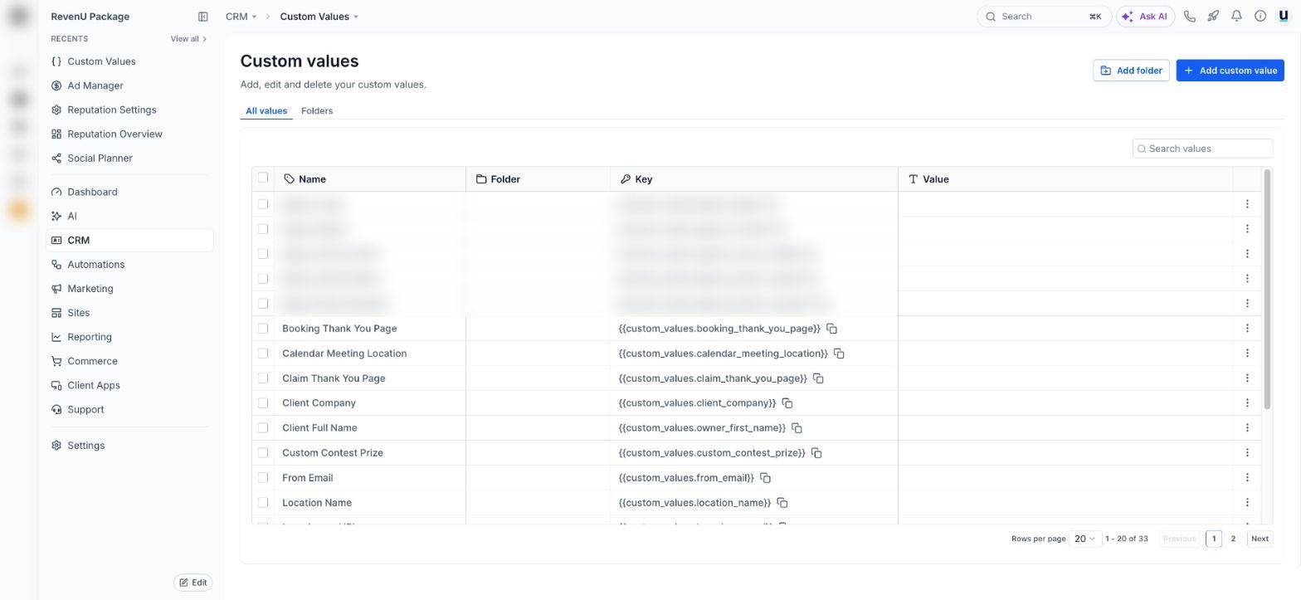The image size is (1301, 600).
Task: Click the rocket launch icon
Action: click(1213, 17)
